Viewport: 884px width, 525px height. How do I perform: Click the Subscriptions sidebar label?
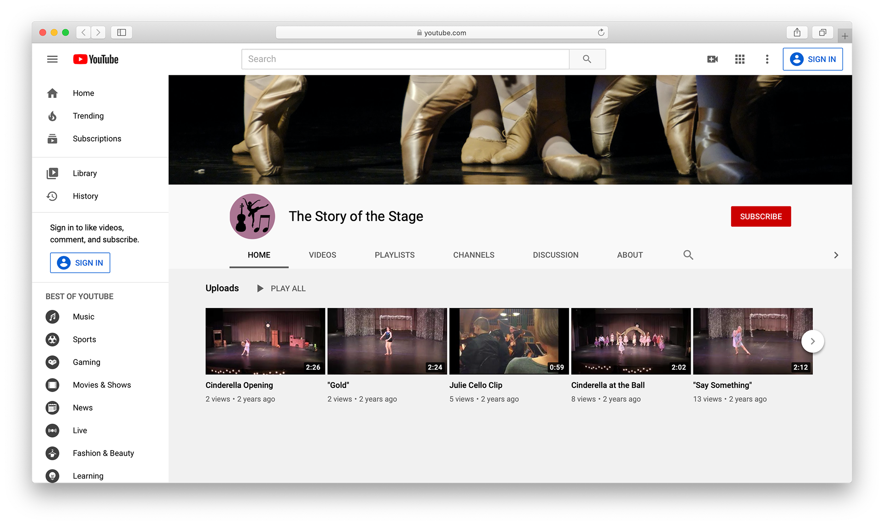(x=97, y=138)
